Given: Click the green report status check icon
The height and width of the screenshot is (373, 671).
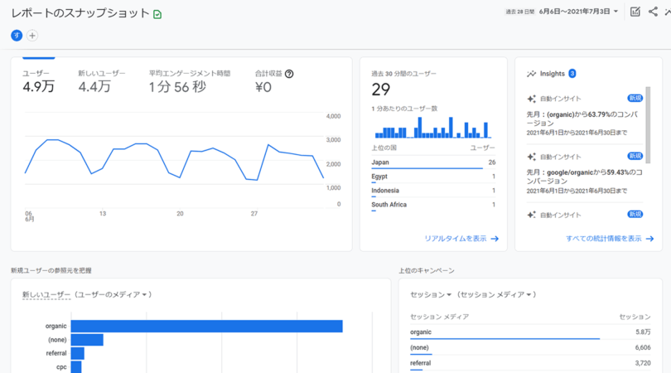Looking at the screenshot, I should click(x=158, y=14).
